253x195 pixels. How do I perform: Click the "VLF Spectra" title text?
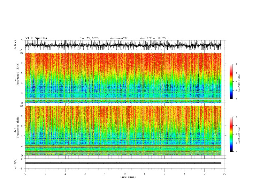coord(36,38)
